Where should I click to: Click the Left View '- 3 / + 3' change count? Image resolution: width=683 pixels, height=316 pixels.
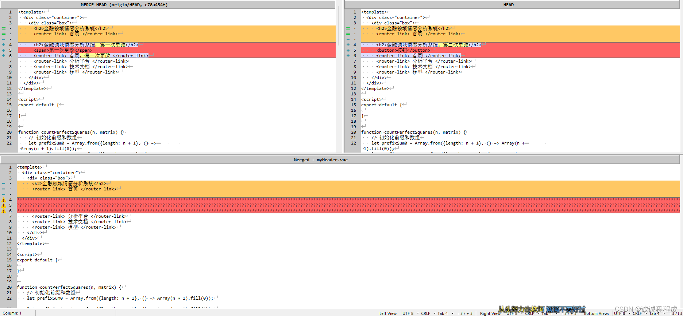[x=465, y=313]
